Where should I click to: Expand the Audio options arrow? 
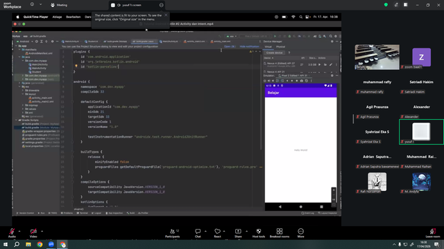pos(19,231)
